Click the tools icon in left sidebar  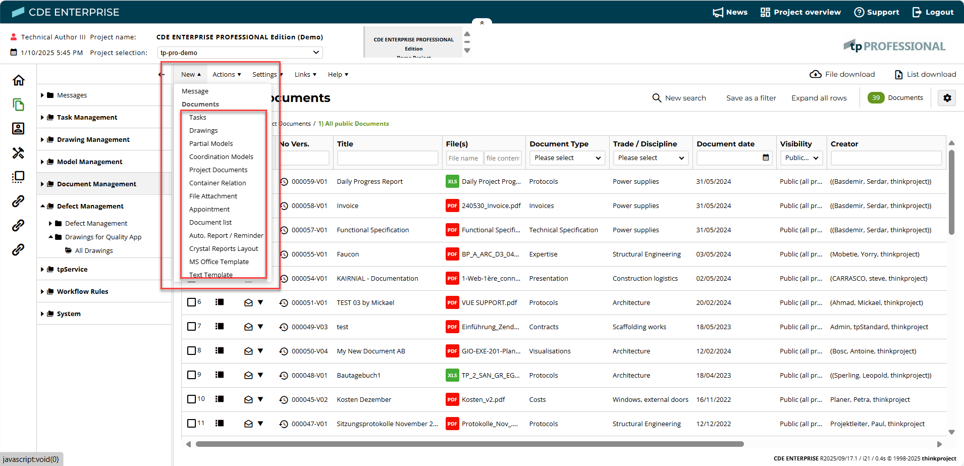(x=18, y=153)
